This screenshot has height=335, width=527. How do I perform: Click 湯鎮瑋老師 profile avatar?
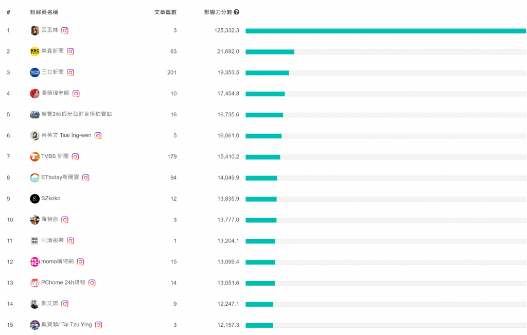click(34, 94)
